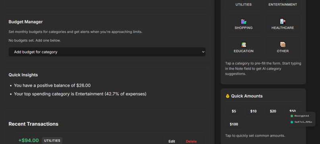Set quick amount to $10
This screenshot has height=144, width=320.
[253, 111]
